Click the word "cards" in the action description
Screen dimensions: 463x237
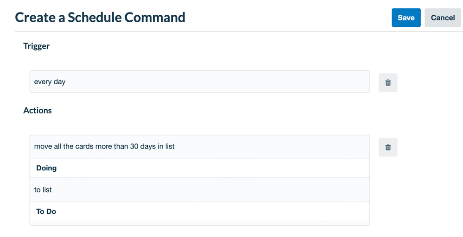84,146
